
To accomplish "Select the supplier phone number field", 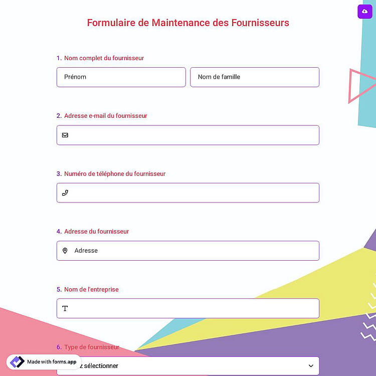I will 188,193.
